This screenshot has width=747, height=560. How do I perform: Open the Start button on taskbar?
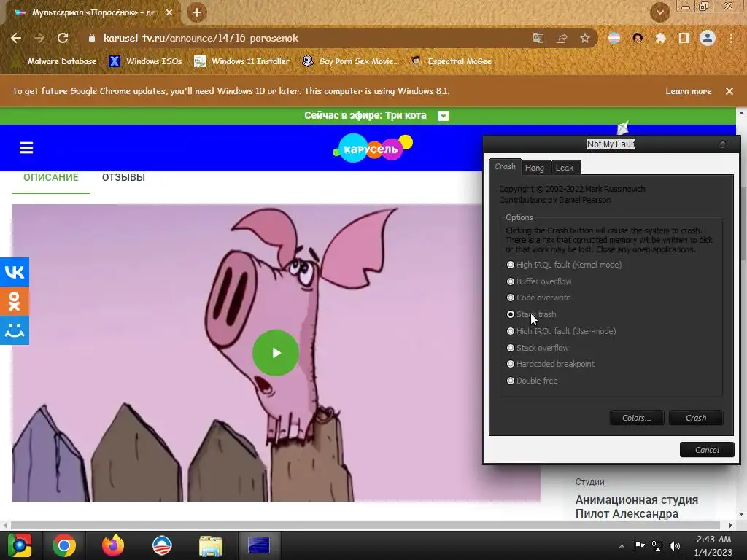[x=20, y=545]
